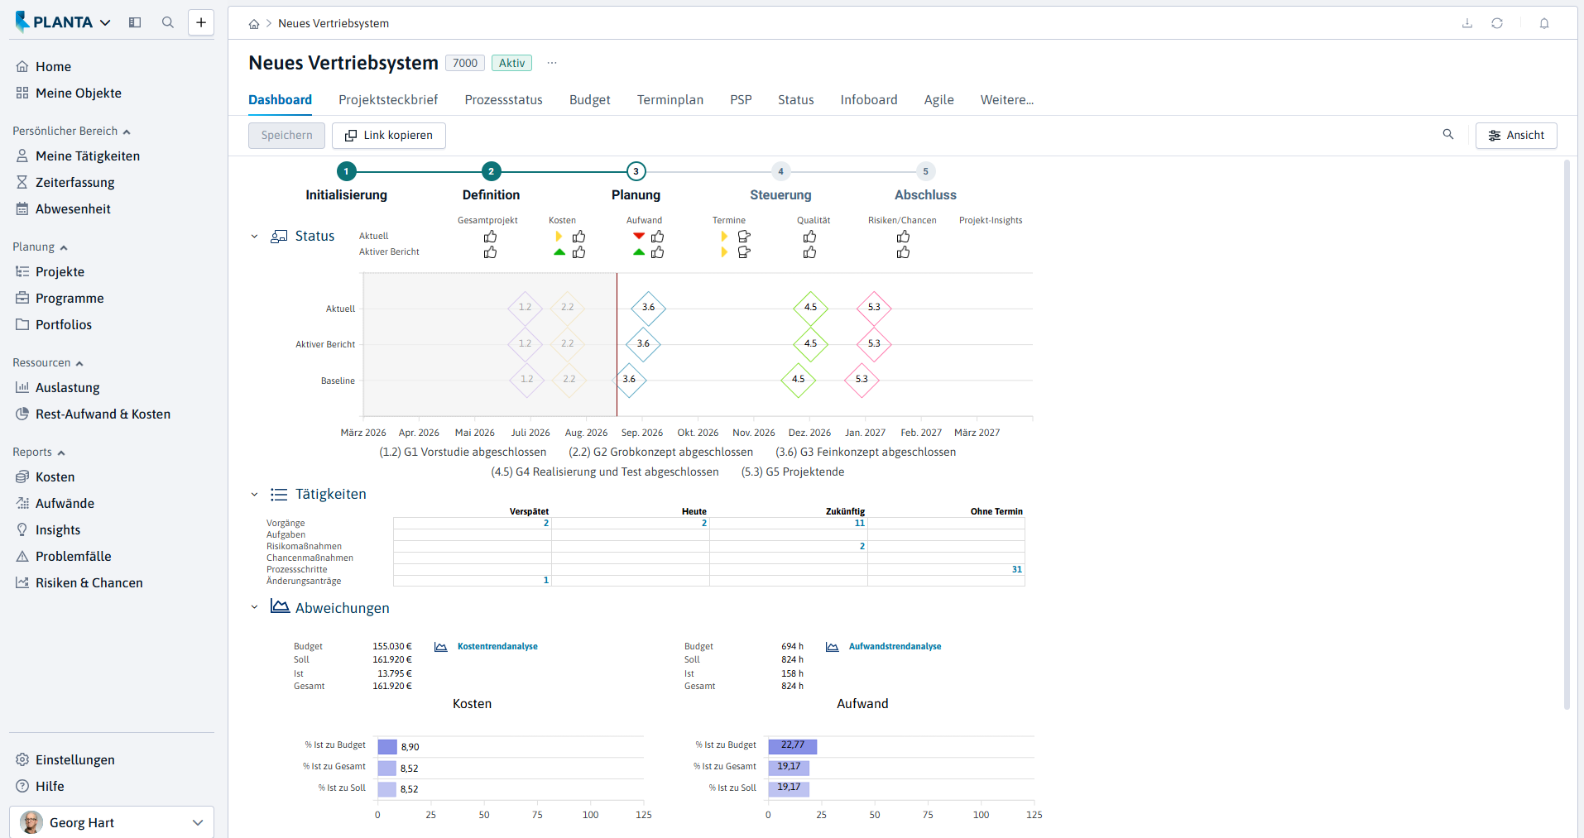The width and height of the screenshot is (1584, 838).
Task: Open the more options ellipsis beside Aktiv
Action: pos(552,63)
